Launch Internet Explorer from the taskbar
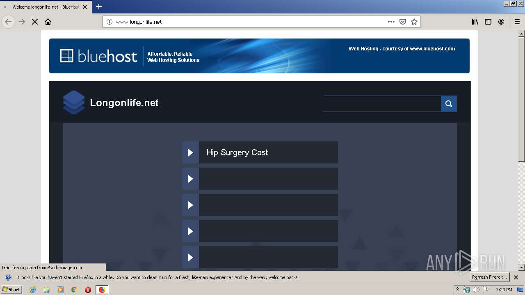 pos(33,290)
